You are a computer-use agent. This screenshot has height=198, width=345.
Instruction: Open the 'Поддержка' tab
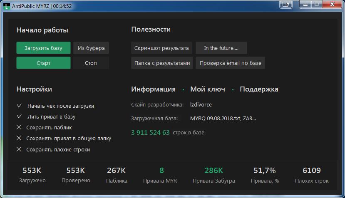259,89
